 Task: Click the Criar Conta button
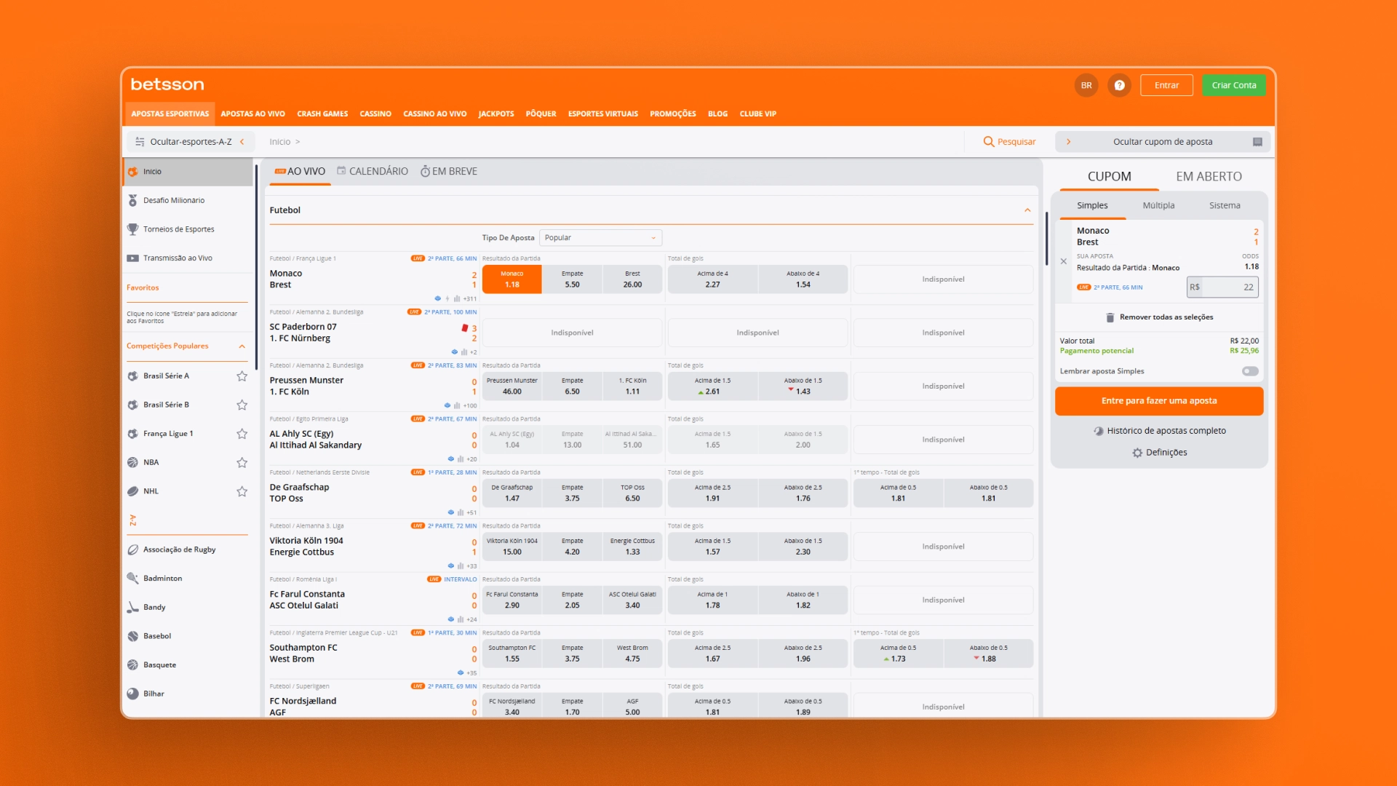click(x=1234, y=85)
